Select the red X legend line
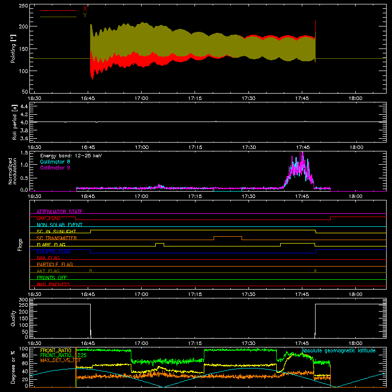392x392 pixels. [x=58, y=10]
